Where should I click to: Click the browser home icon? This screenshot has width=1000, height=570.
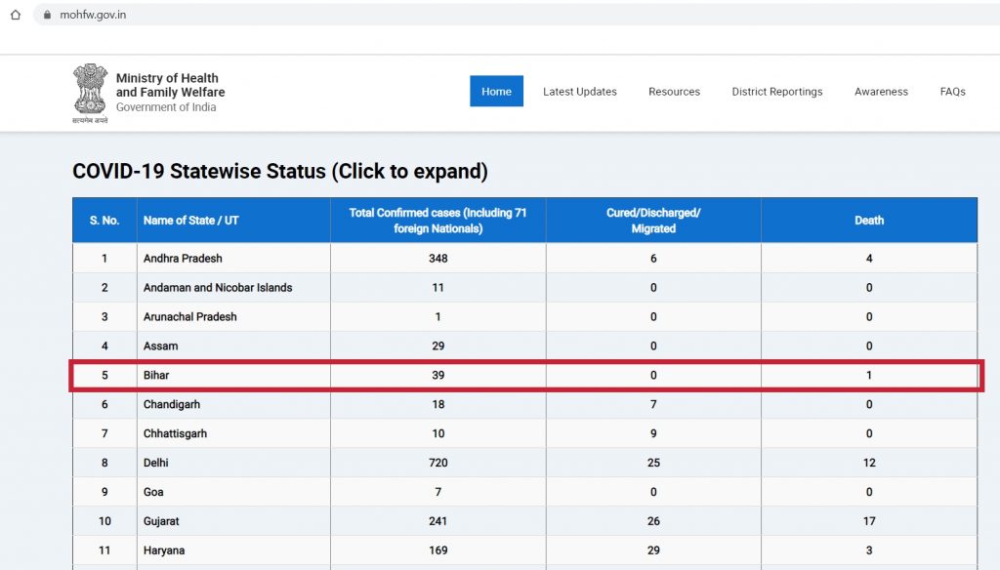tap(16, 15)
